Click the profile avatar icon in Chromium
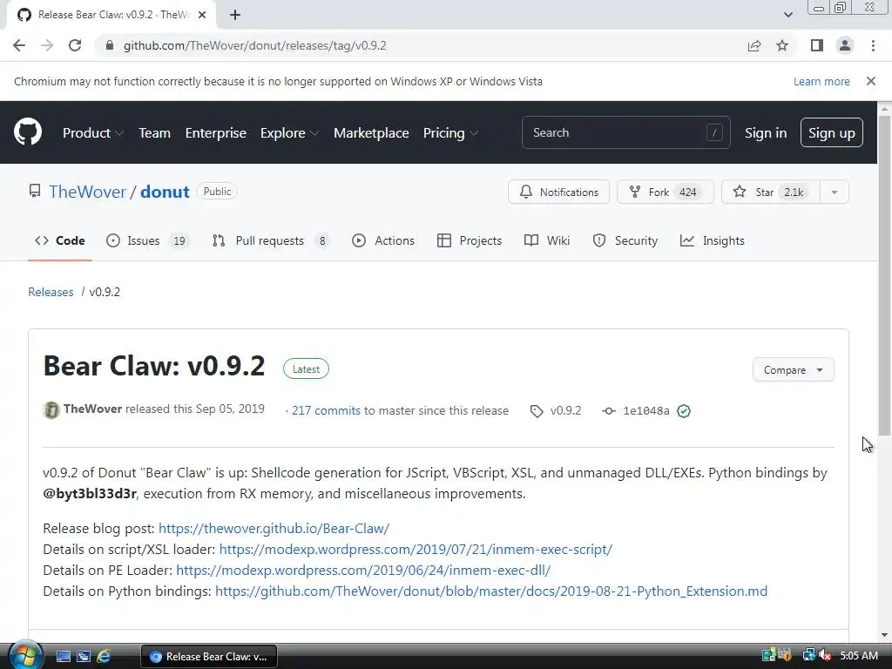 [x=845, y=45]
